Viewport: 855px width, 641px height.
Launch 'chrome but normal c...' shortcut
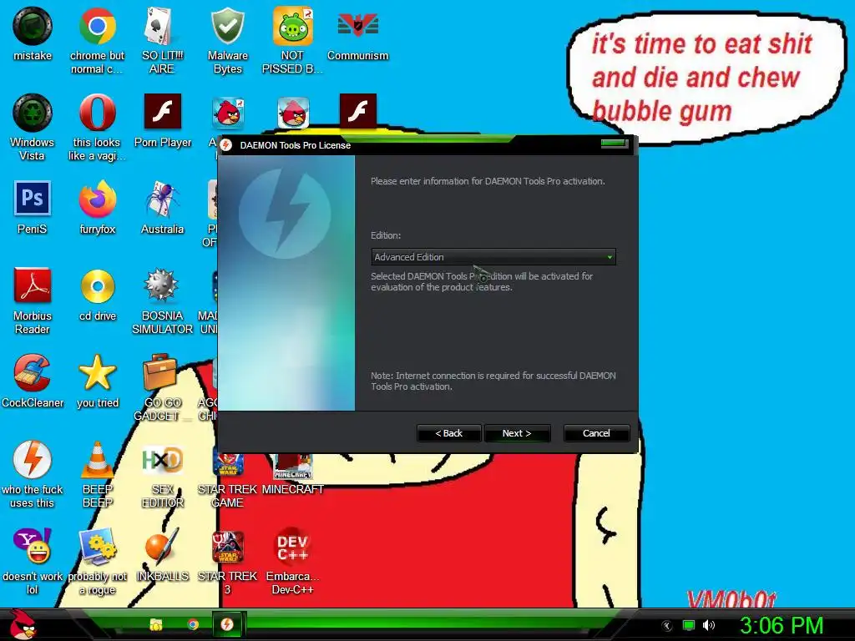(97, 26)
